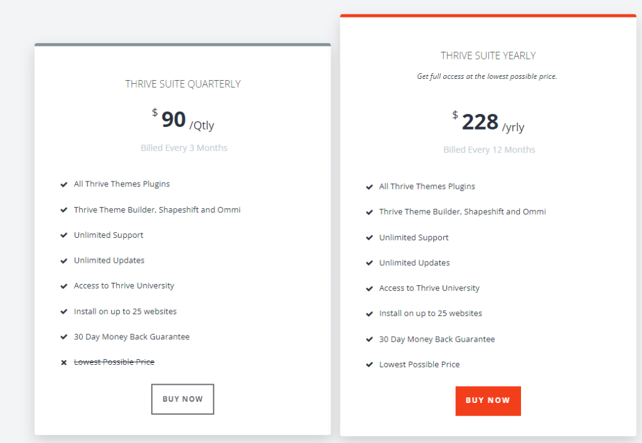The image size is (642, 443).
Task: Click the checkmark beside yearly Lowest Possible Price
Action: (x=369, y=365)
